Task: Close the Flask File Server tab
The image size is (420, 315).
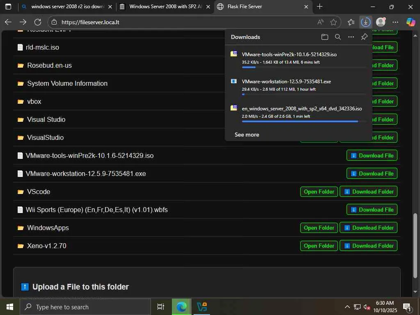Action: pyautogui.click(x=306, y=7)
